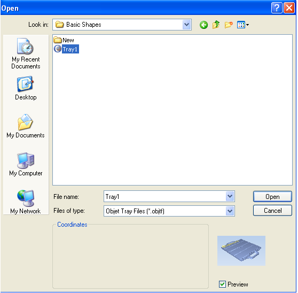Image resolution: width=298 pixels, height=293 pixels.
Task: Click the Help question mark button
Action: [277, 8]
